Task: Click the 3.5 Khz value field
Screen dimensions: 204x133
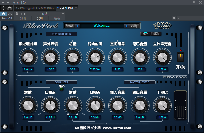Action: (x=95, y=117)
